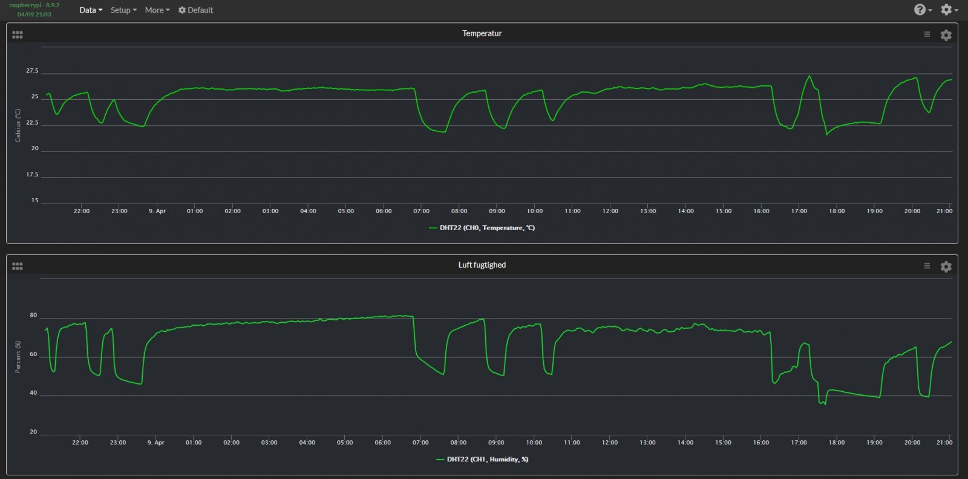Open the Luft fugtighed chart hamburger menu

tap(927, 266)
